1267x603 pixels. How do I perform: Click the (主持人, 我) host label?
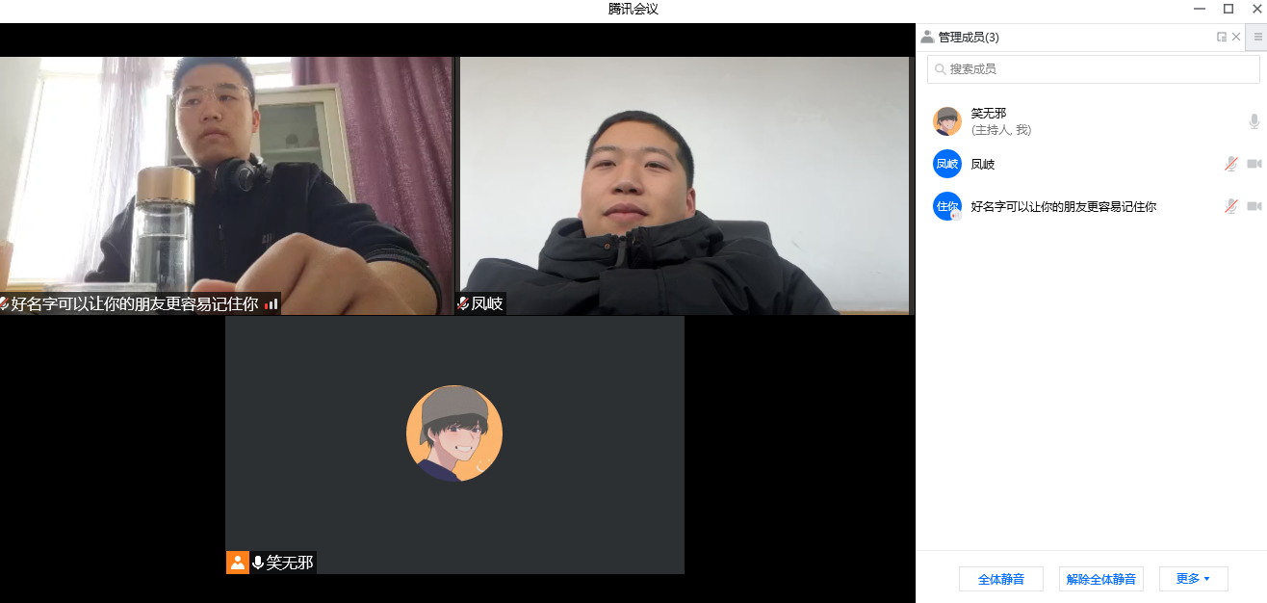(x=1001, y=130)
